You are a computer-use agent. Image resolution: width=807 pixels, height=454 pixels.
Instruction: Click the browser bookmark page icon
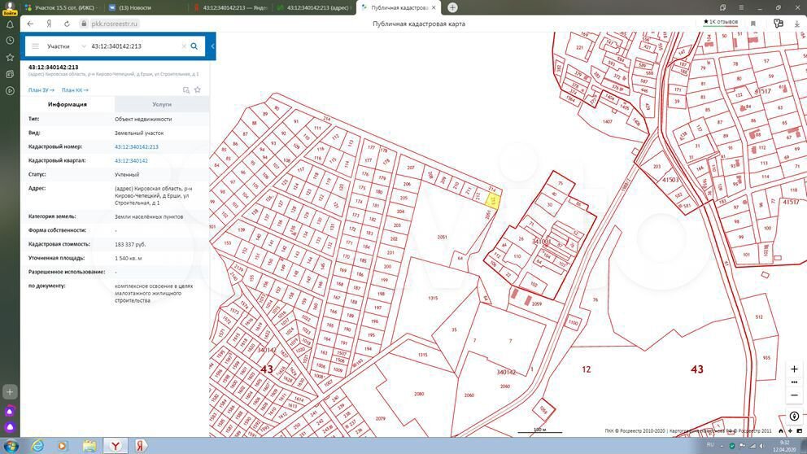point(753,24)
